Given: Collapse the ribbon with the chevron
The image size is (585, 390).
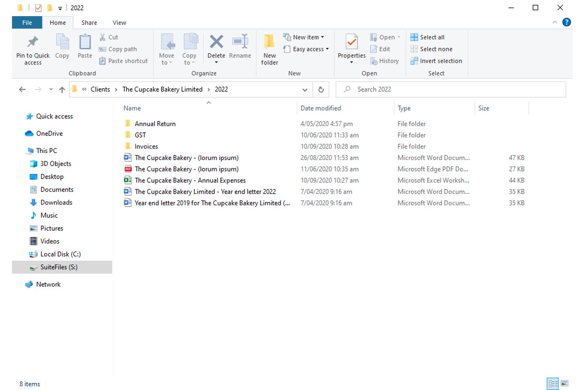Looking at the screenshot, I should pos(555,23).
